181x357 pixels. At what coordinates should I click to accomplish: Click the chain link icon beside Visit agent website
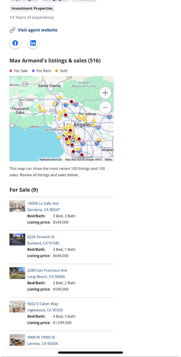pyautogui.click(x=12, y=30)
